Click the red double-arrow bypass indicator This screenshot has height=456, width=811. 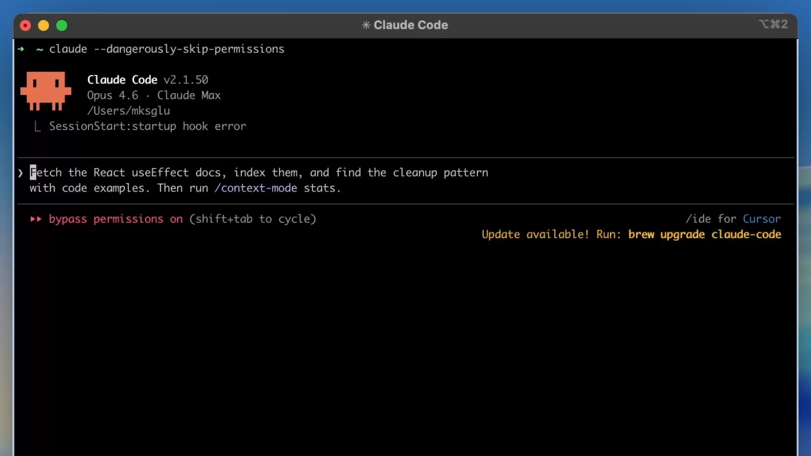pyautogui.click(x=36, y=219)
